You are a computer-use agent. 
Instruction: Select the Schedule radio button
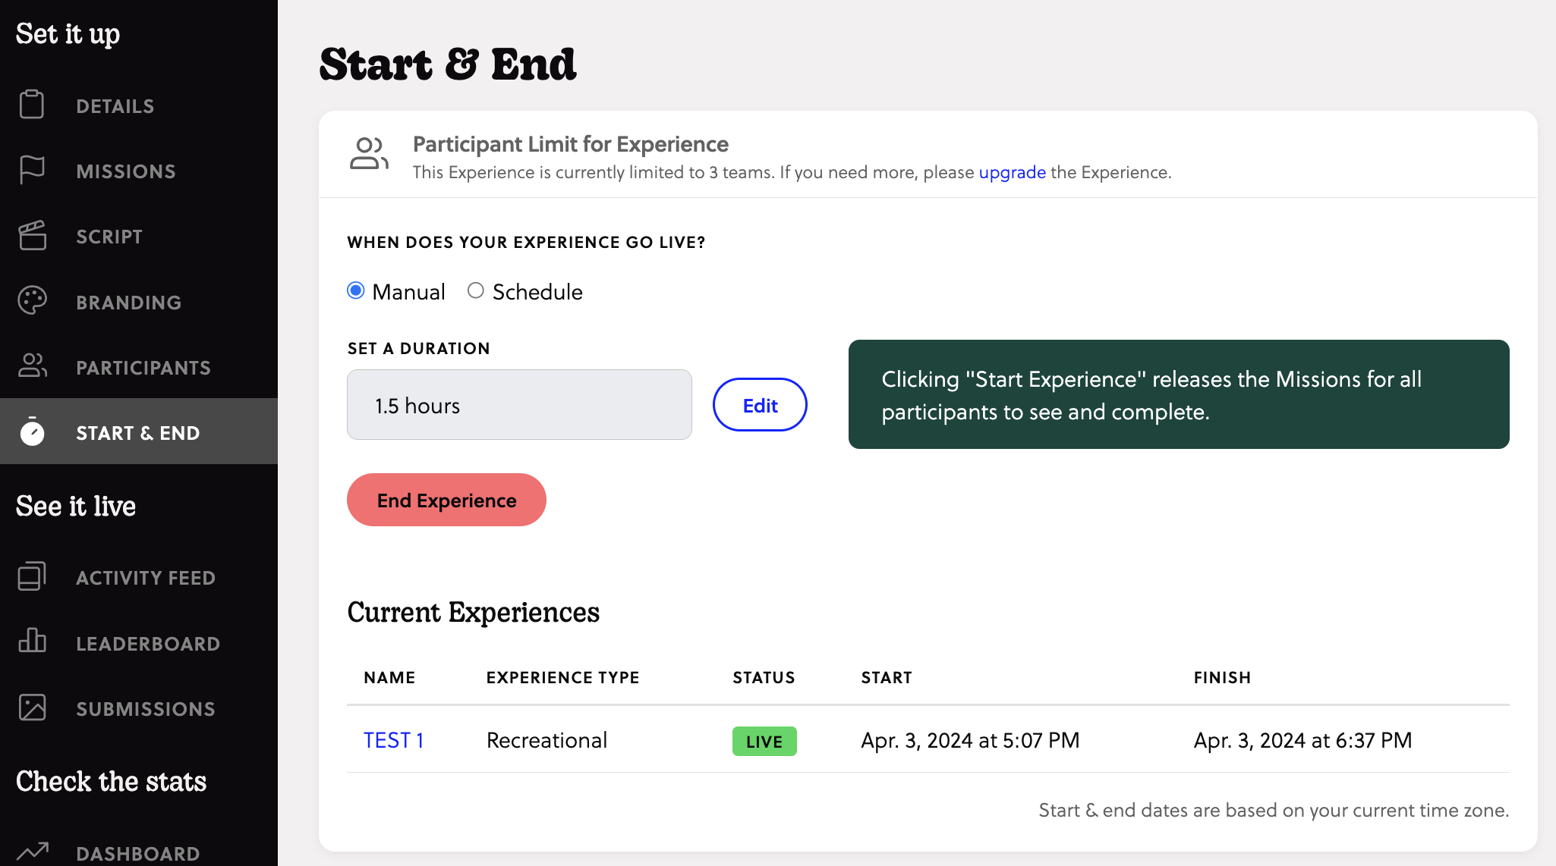(x=476, y=291)
